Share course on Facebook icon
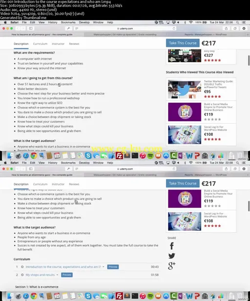This screenshot has height=301, width=250. tap(172, 246)
